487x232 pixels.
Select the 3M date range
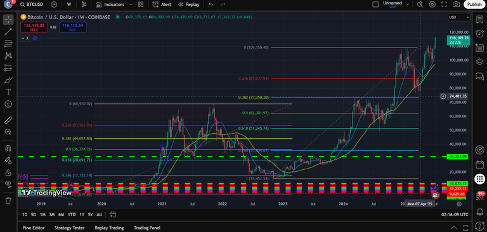[x=52, y=215]
